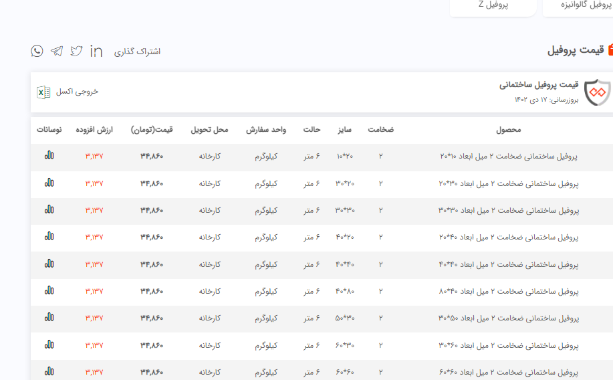Share page via WhatsApp icon
This screenshot has width=613, height=380.
coord(37,51)
